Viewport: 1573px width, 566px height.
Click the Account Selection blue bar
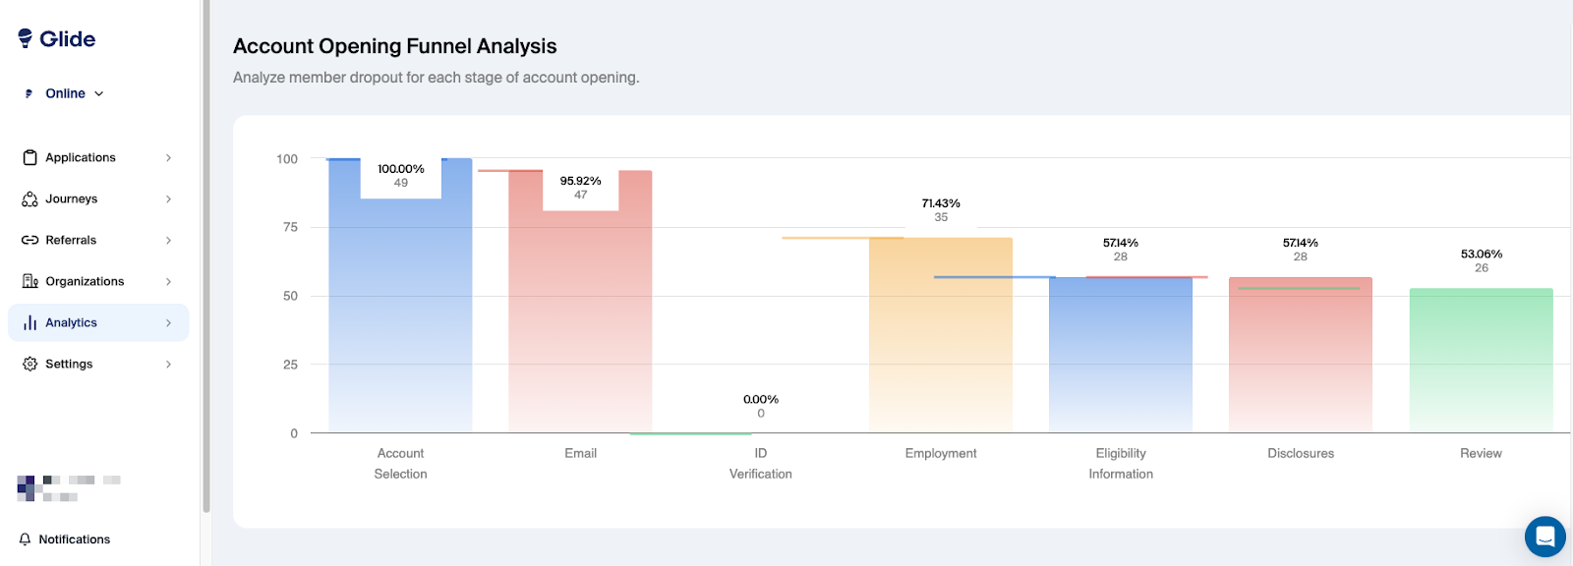point(400,314)
